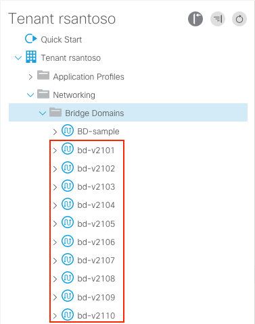This screenshot has width=255, height=324.
Task: Collapse the Tenant rsantoso tree node
Action: coord(18,58)
